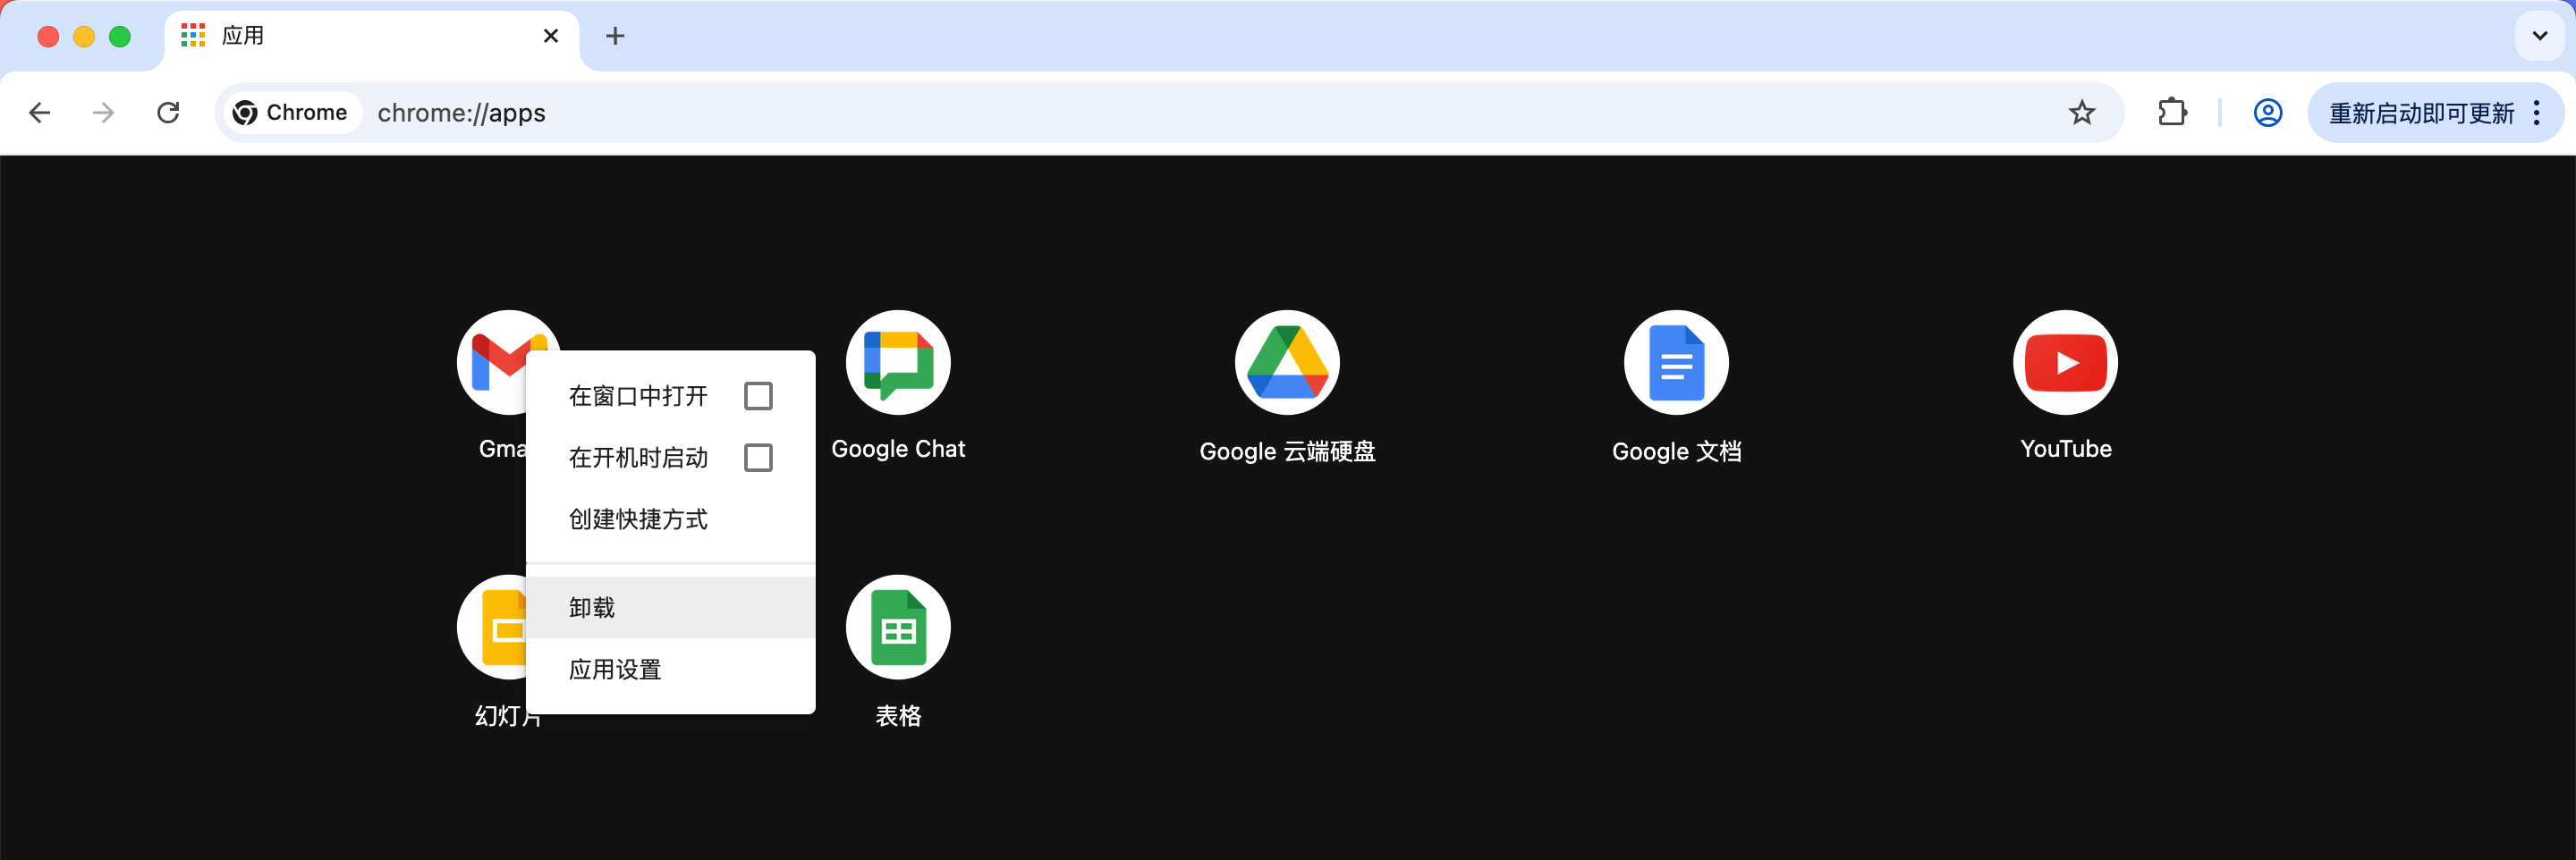Click the Google Chat label text
Image resolution: width=2576 pixels, height=860 pixels.
pyautogui.click(x=898, y=449)
